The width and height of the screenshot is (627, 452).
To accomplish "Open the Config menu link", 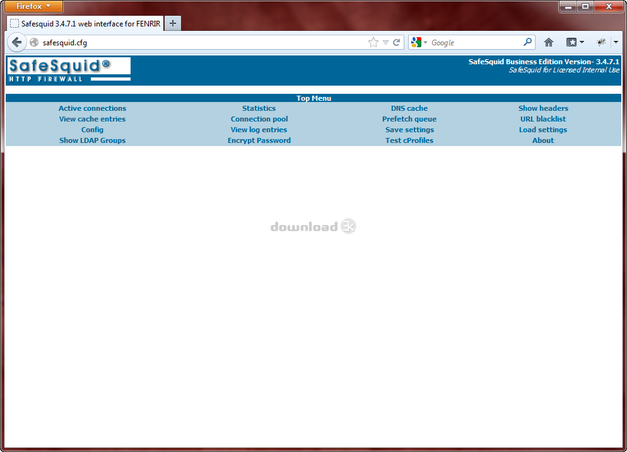I will (x=92, y=130).
